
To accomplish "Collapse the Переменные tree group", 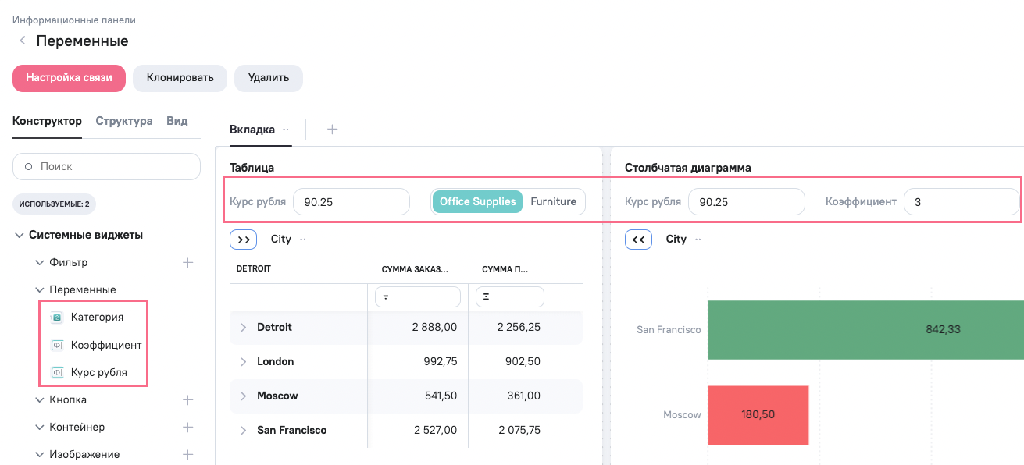I will click(x=41, y=290).
